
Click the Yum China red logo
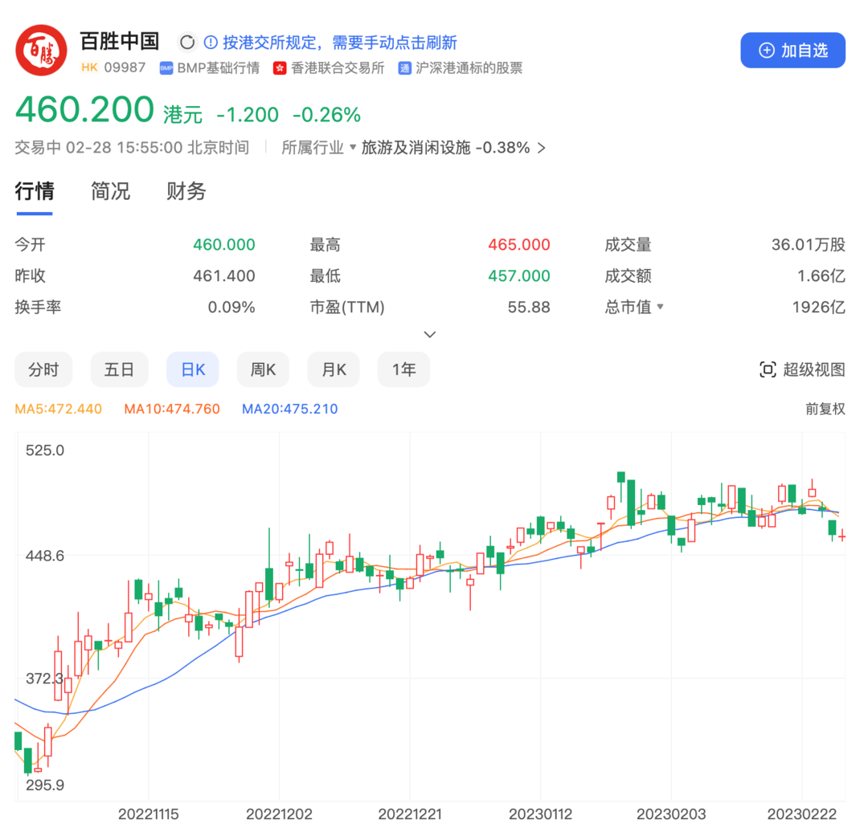[x=42, y=51]
